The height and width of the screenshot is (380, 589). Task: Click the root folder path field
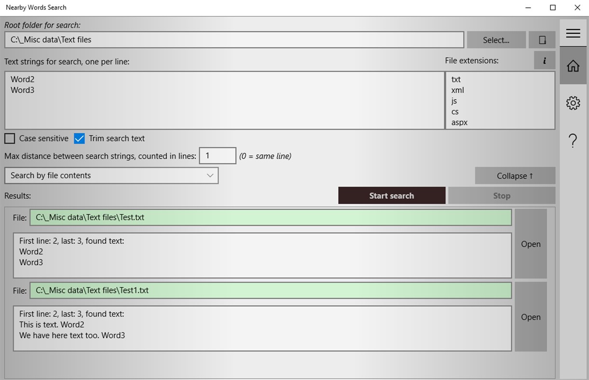234,40
